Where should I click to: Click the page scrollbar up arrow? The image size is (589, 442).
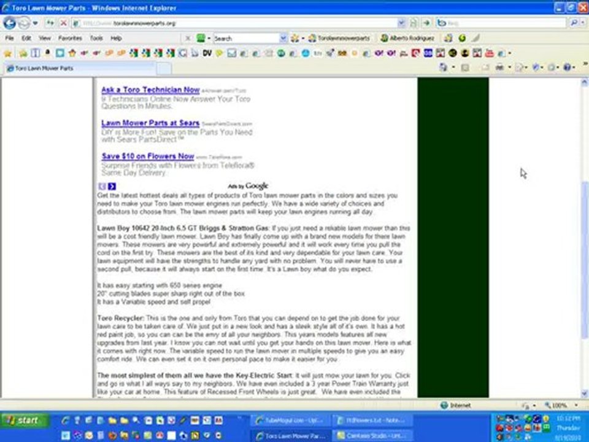pos(585,82)
